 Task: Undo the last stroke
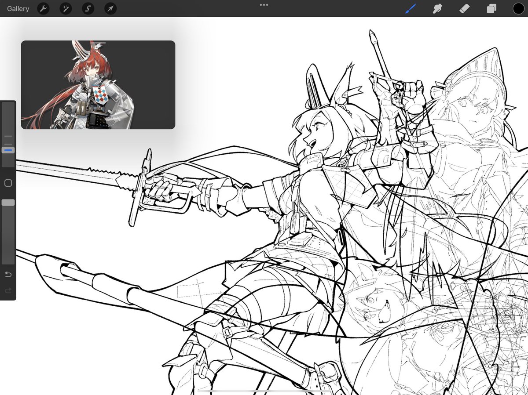[x=8, y=275]
